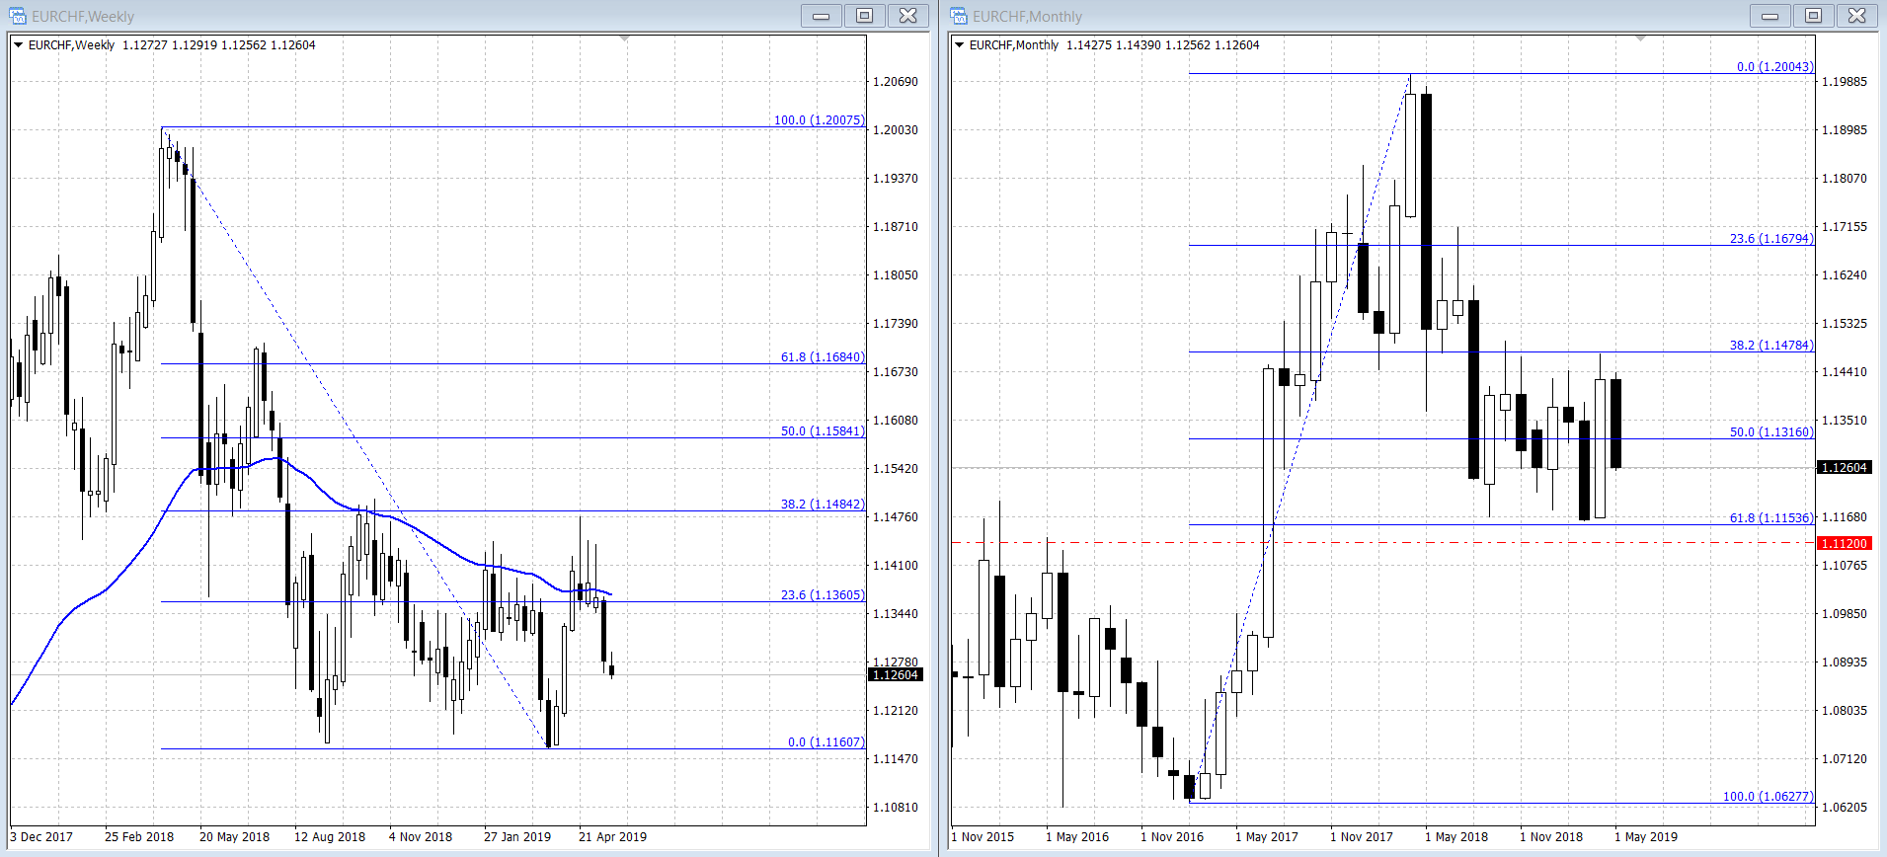Image resolution: width=1887 pixels, height=857 pixels.
Task: Click the 20 May 2018 date label
Action: click(x=234, y=836)
